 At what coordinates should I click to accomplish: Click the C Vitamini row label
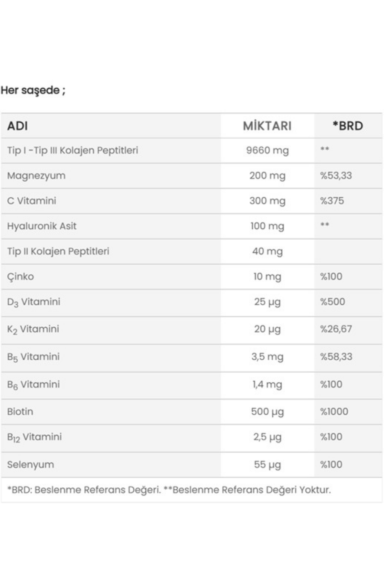click(x=32, y=201)
